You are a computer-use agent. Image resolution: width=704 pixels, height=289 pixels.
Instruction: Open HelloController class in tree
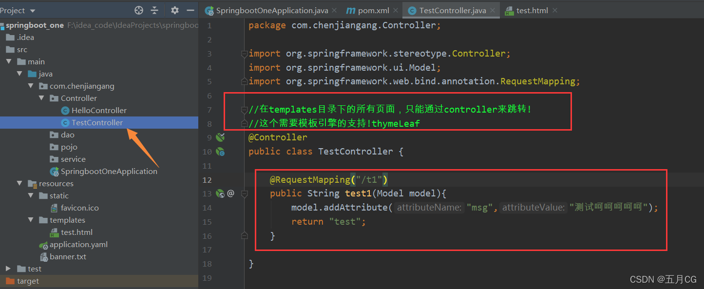[x=99, y=110]
